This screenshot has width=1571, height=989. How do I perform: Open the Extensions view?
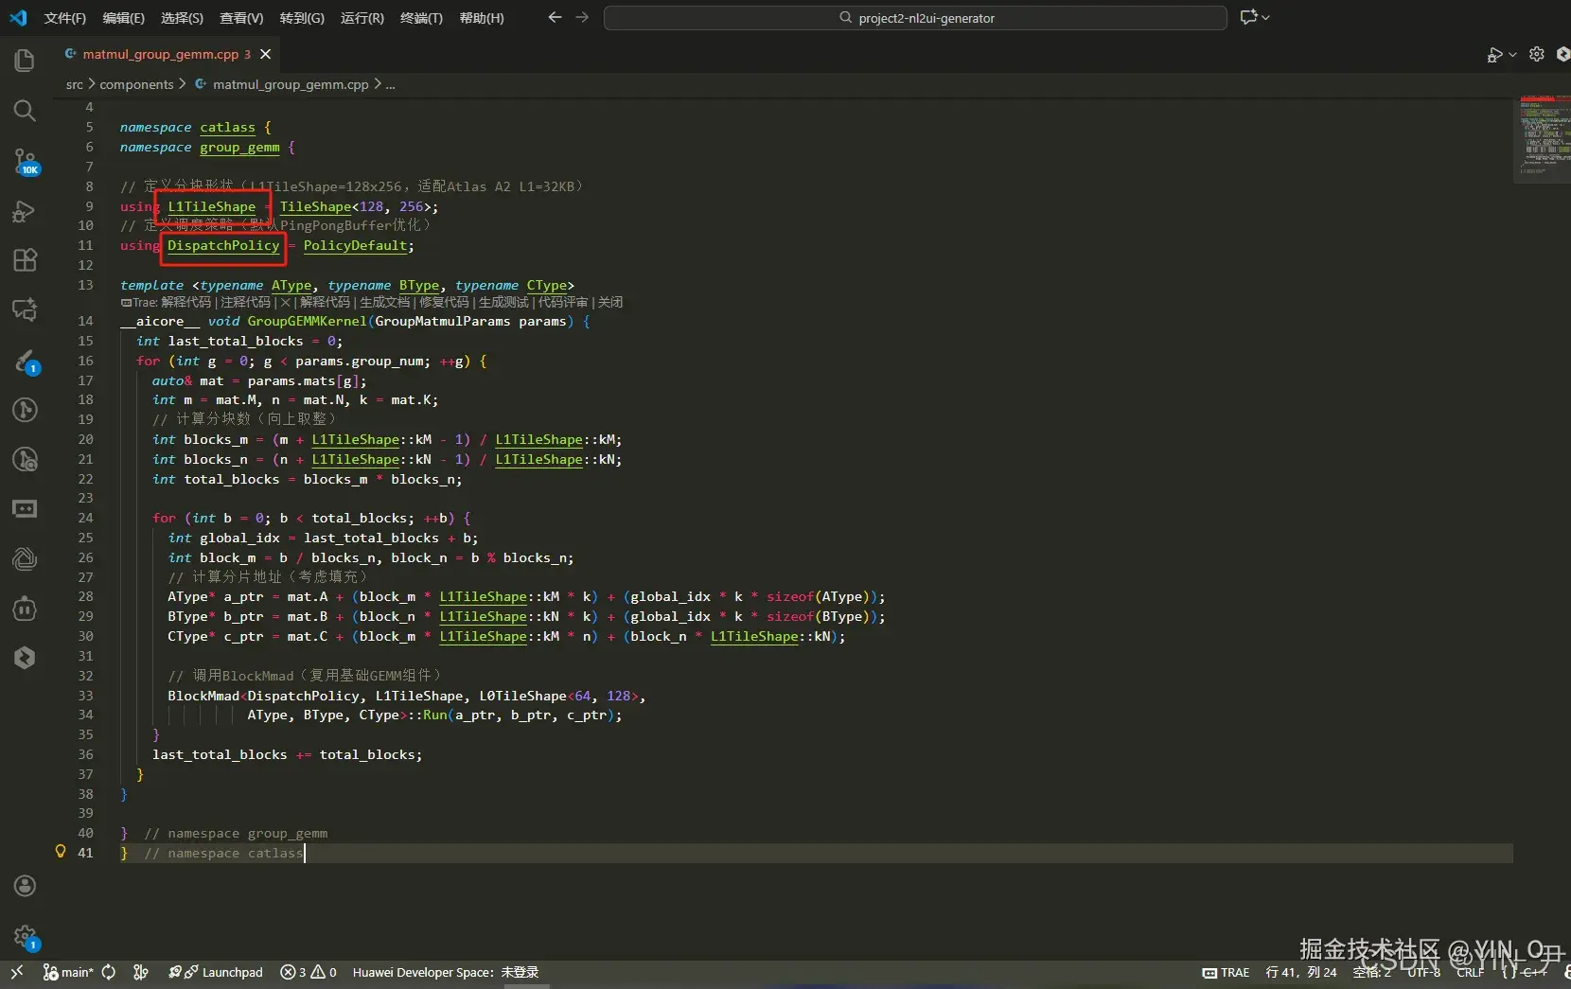click(25, 260)
